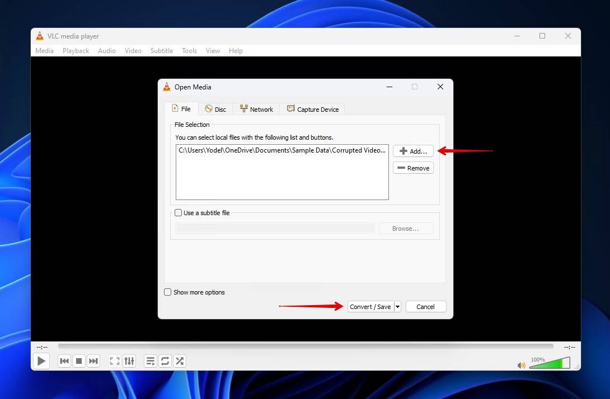Enable Show more options checkbox
The image size is (610, 399).
click(168, 292)
